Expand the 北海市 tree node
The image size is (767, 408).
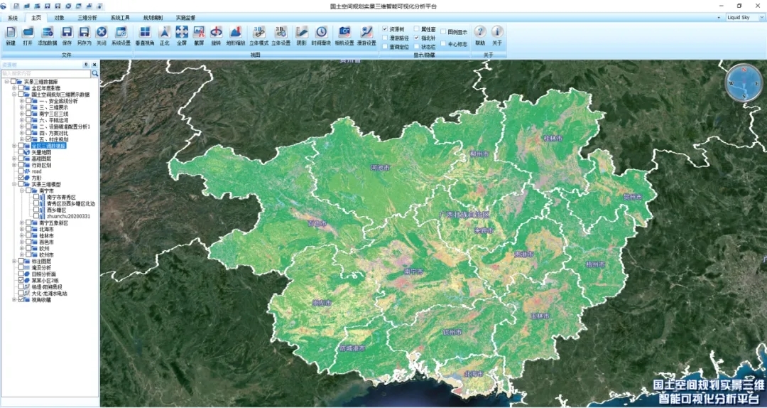pos(22,229)
